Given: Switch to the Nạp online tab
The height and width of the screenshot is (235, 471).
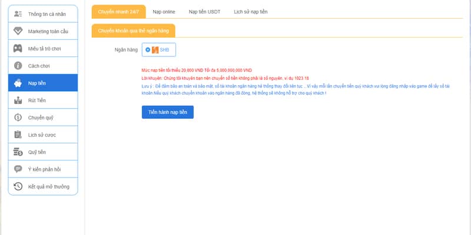Looking at the screenshot, I should point(164,11).
